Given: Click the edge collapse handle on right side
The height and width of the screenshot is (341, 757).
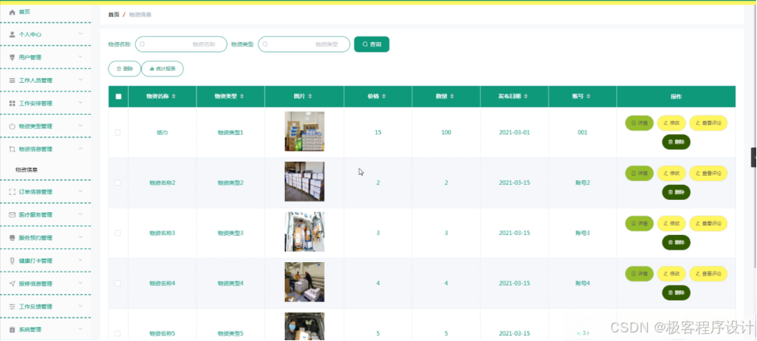Looking at the screenshot, I should pyautogui.click(x=754, y=158).
